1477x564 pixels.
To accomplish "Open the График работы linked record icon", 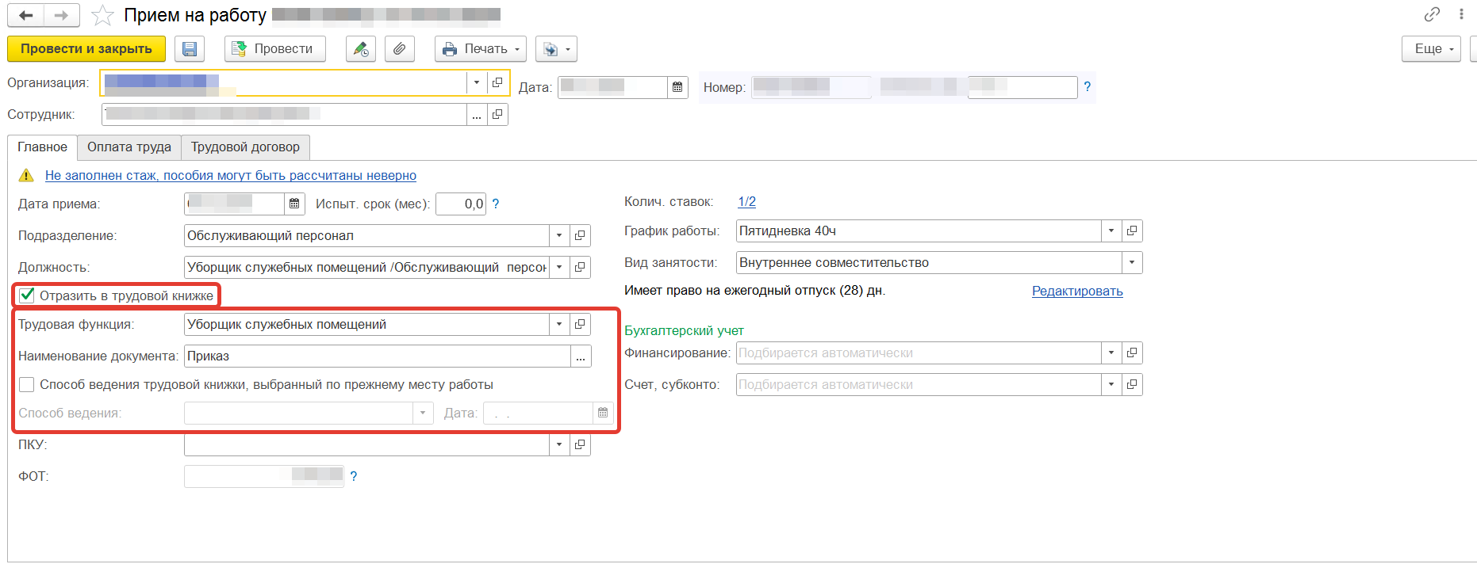I will [x=1132, y=231].
